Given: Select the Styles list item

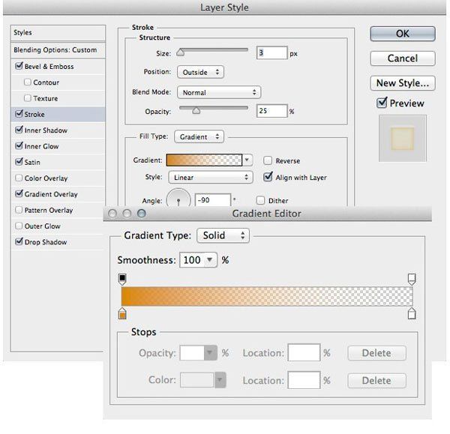Looking at the screenshot, I should point(58,33).
